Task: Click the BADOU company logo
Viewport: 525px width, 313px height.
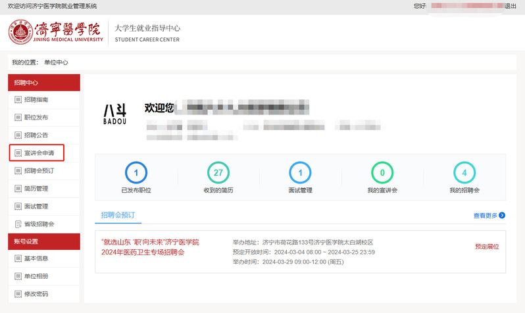Action: (x=114, y=114)
